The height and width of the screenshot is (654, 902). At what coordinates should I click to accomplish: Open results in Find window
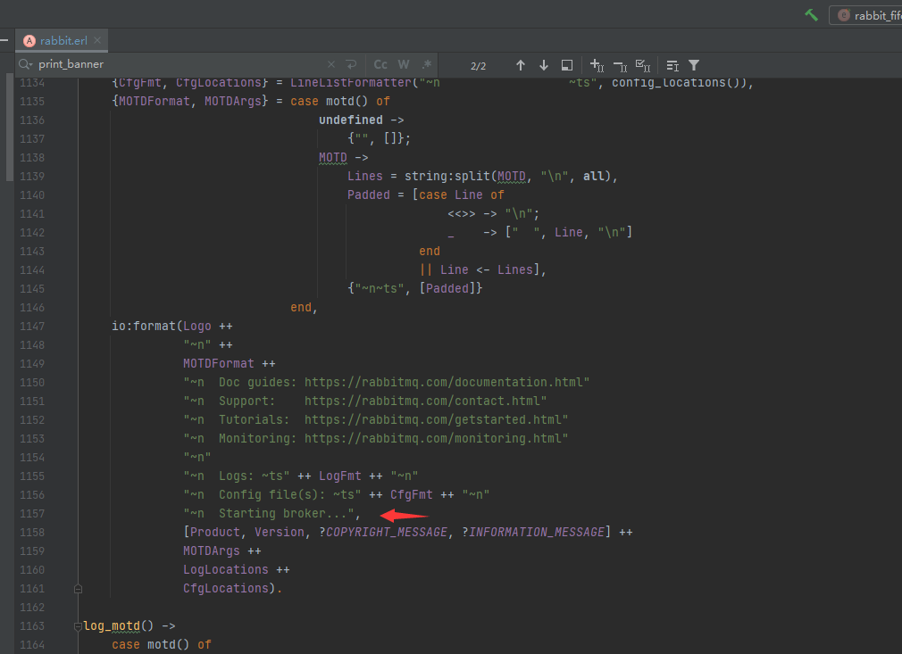[566, 65]
